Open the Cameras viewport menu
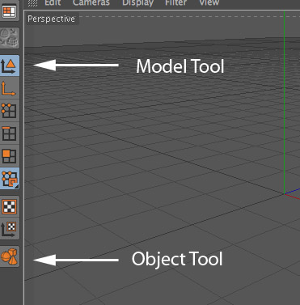The width and height of the screenshot is (300, 305). click(91, 2)
